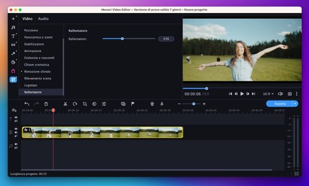Open the color adjustments icon
The height and width of the screenshot is (186, 309).
point(94,104)
